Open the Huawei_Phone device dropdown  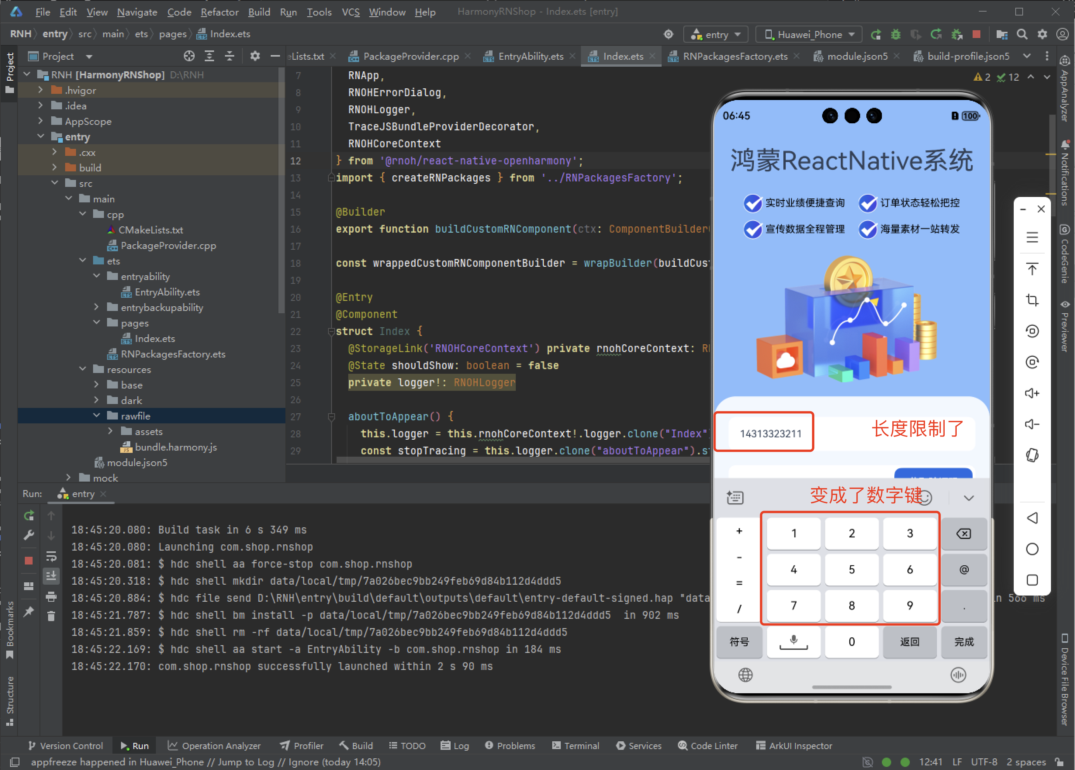pos(809,34)
